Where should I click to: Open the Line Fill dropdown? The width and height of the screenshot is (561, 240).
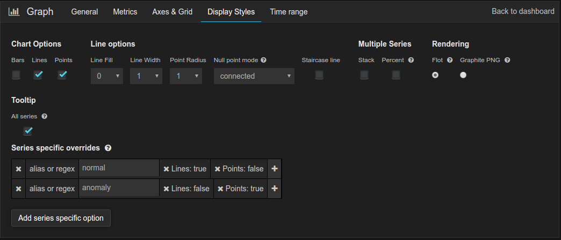pos(106,76)
